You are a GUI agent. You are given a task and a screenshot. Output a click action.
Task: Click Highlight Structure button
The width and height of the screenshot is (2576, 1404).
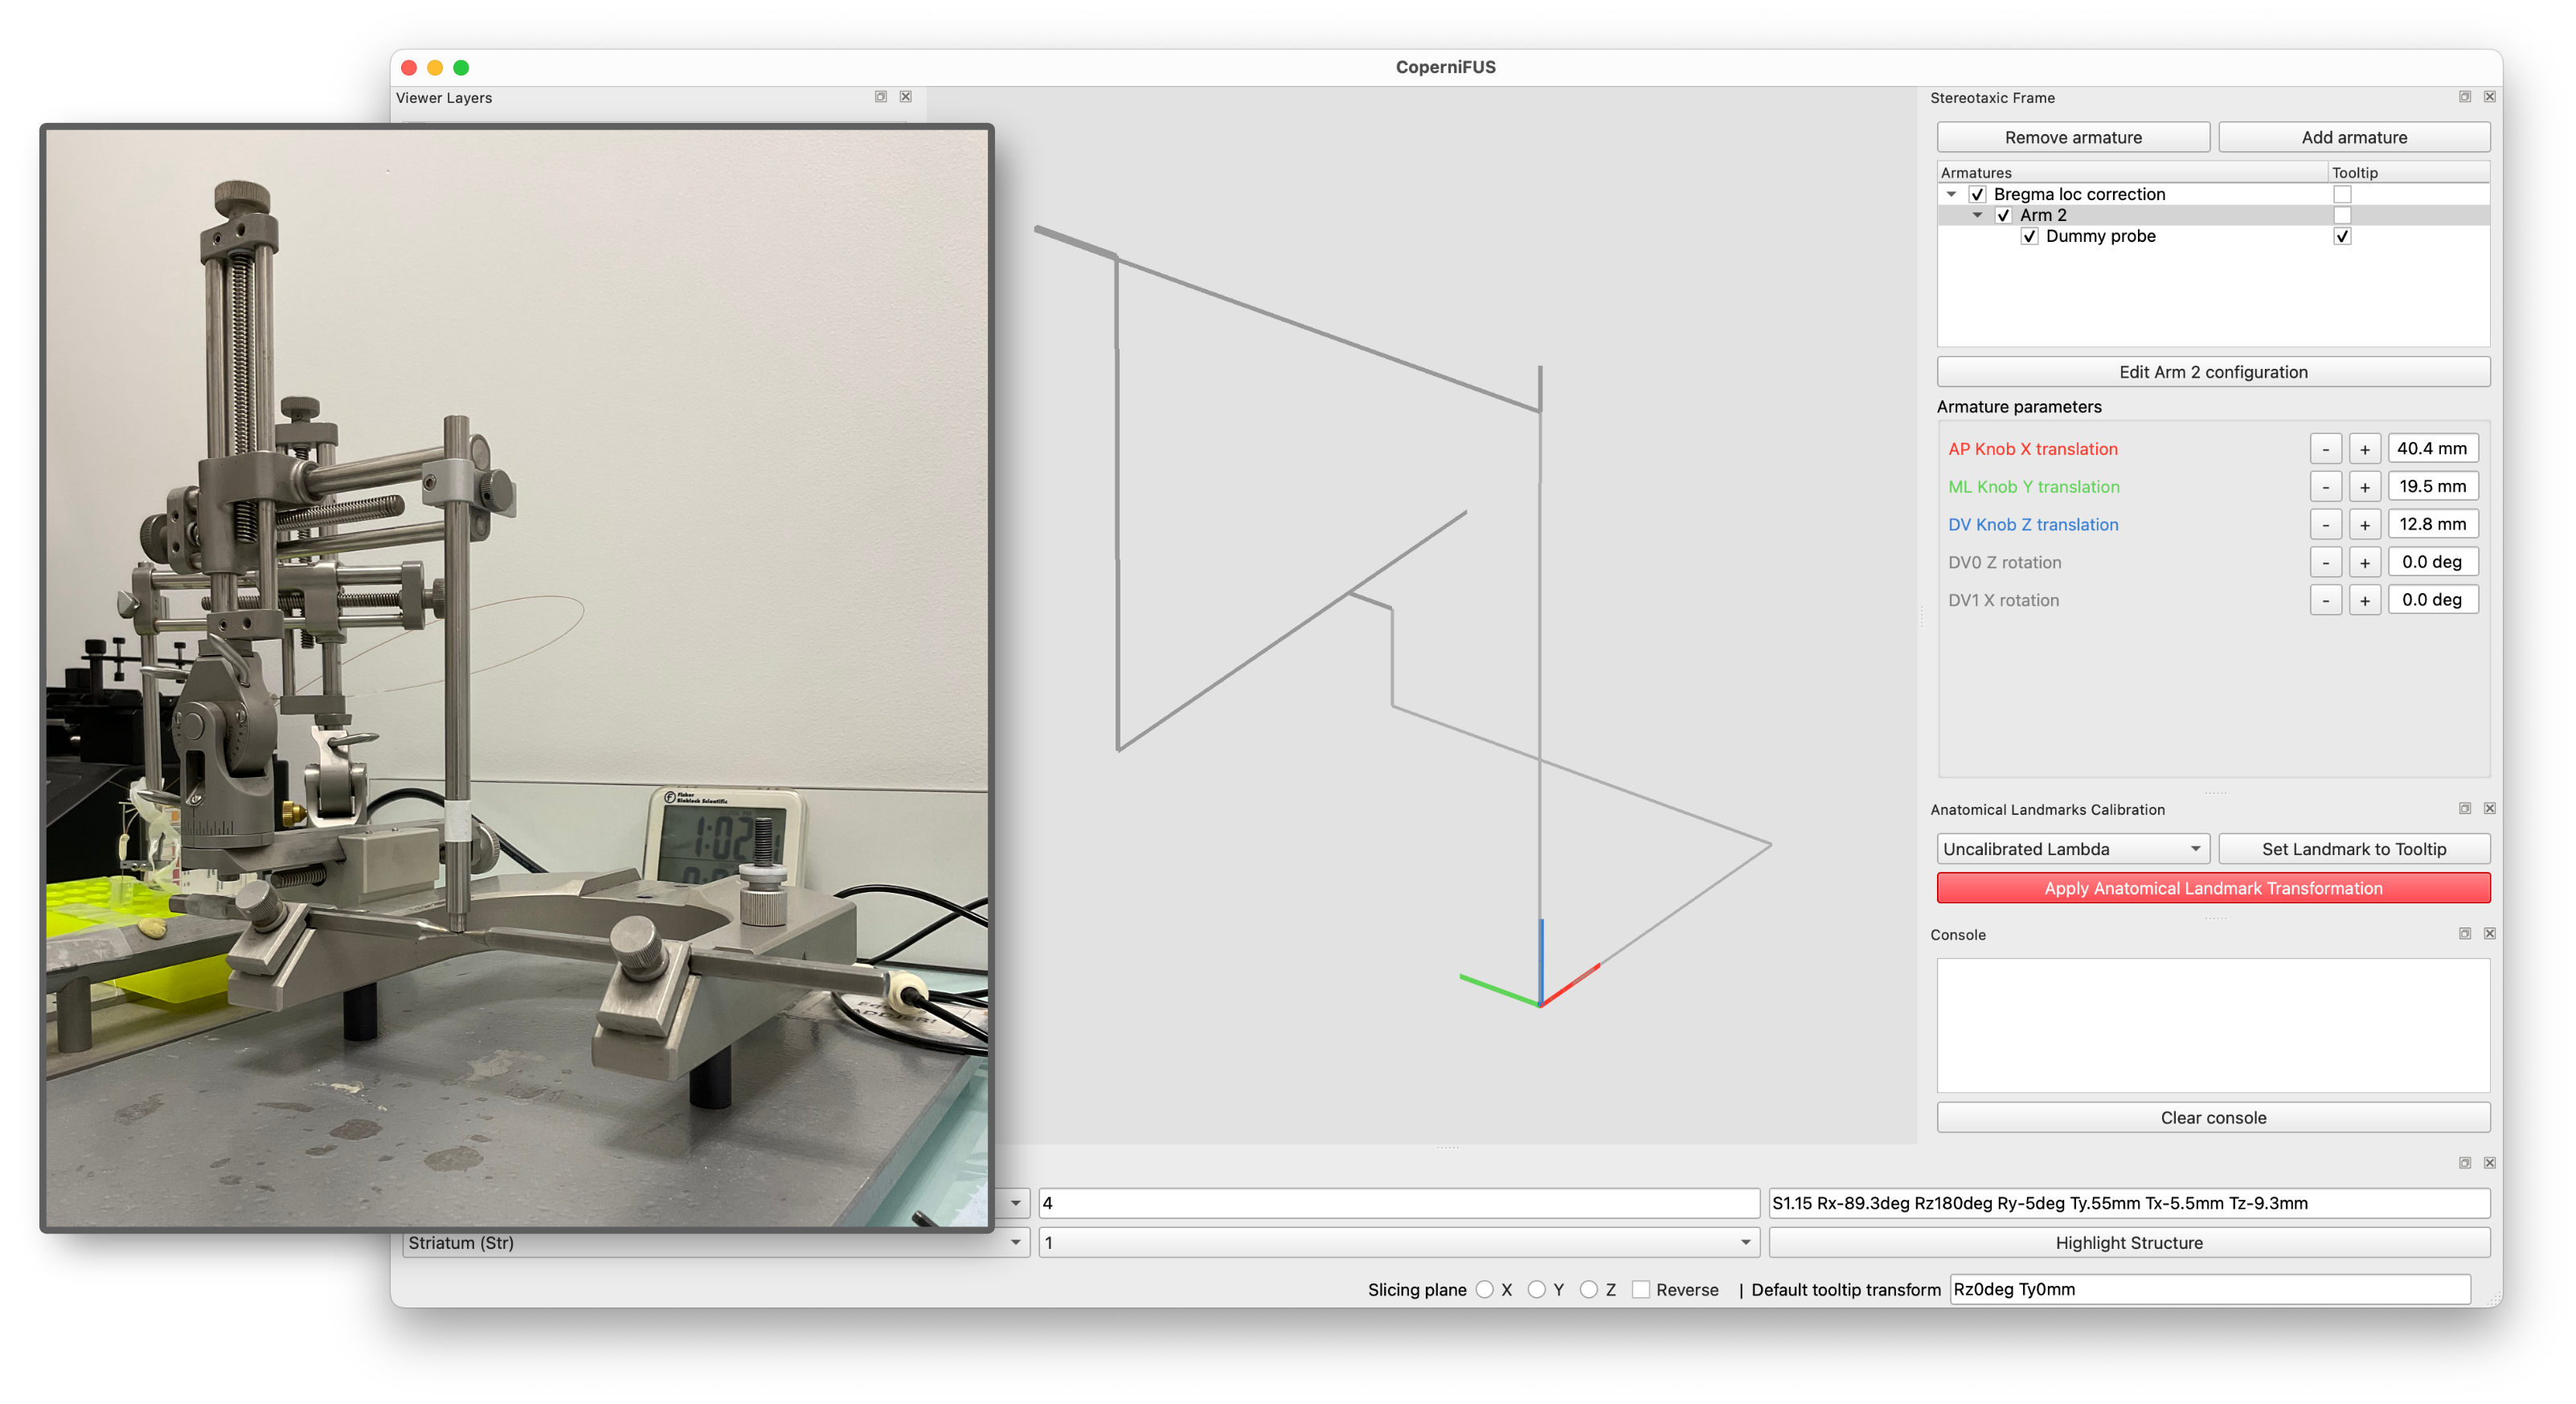coord(2129,1243)
